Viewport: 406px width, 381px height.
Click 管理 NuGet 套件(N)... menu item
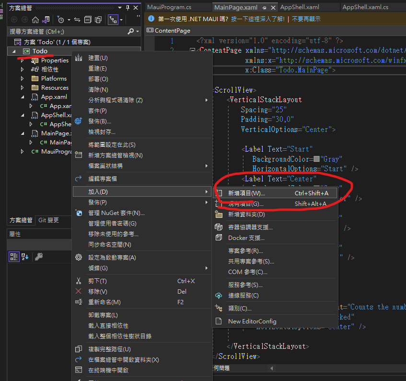(x=142, y=213)
